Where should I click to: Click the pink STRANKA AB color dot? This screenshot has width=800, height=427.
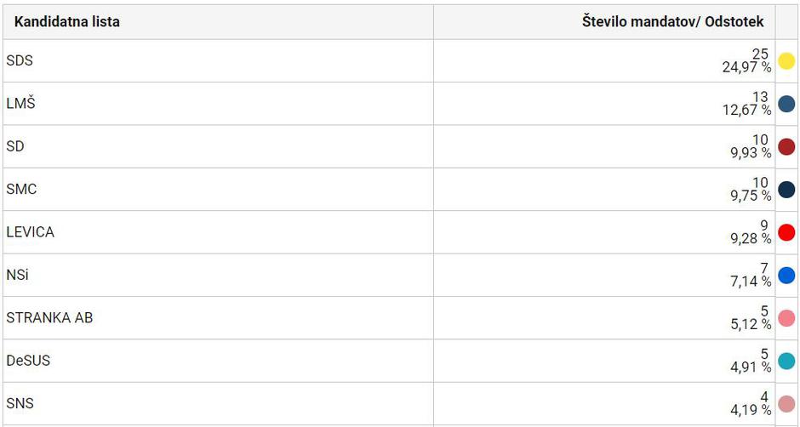click(786, 318)
